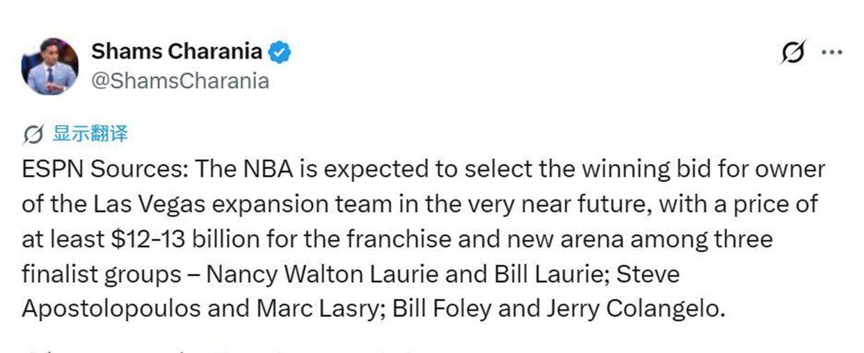
Task: Open the three-dot more options menu
Action: pos(831,53)
